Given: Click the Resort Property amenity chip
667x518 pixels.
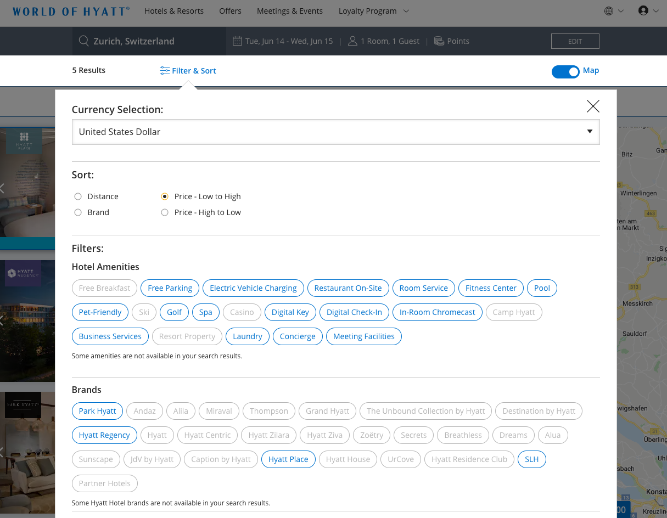Looking at the screenshot, I should 187,336.
